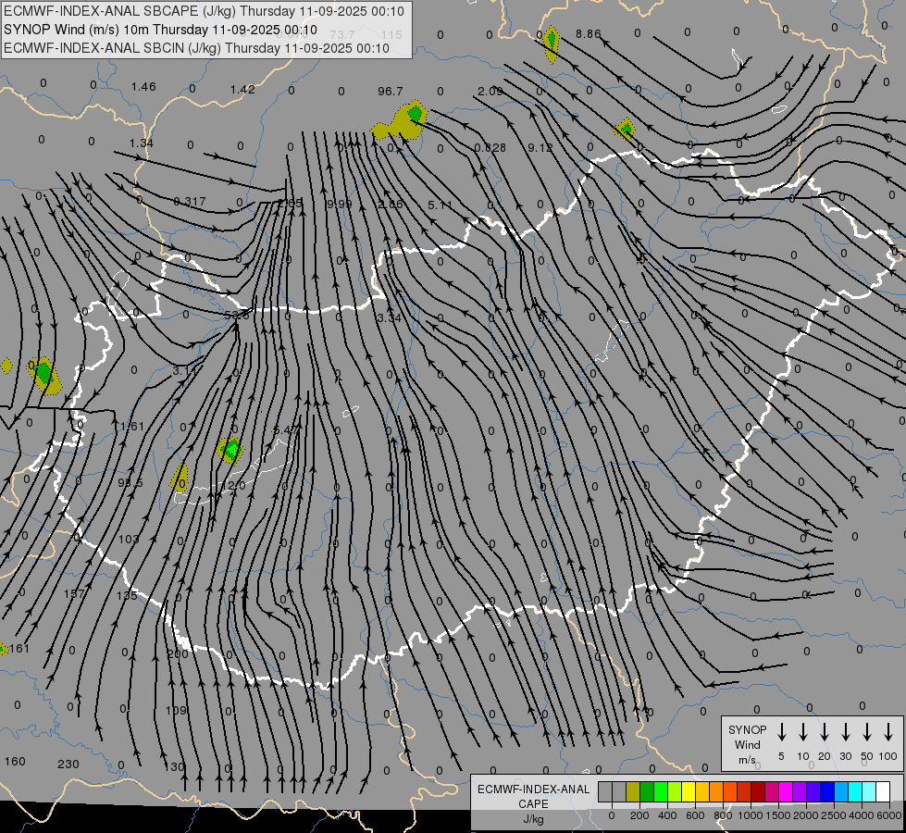Click the map value 96.7
Image resolution: width=906 pixels, height=833 pixels.
391,92
